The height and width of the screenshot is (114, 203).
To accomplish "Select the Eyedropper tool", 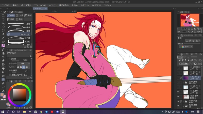I will coord(3,38).
